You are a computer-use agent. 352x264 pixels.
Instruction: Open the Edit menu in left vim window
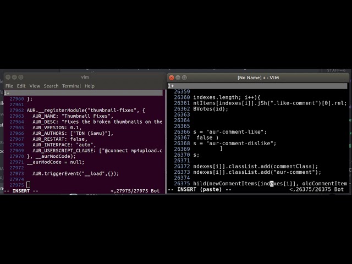pyautogui.click(x=21, y=86)
